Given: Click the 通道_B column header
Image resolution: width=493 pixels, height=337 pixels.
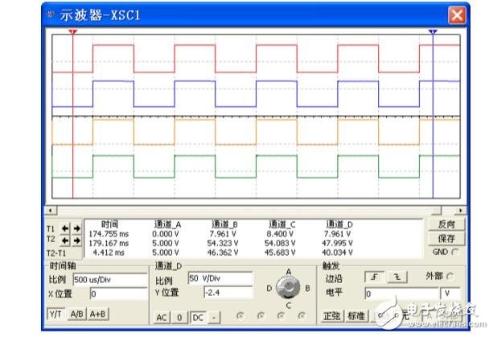Looking at the screenshot, I should point(224,224).
